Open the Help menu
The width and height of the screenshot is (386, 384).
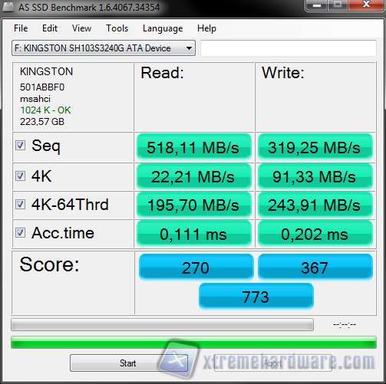tap(206, 28)
